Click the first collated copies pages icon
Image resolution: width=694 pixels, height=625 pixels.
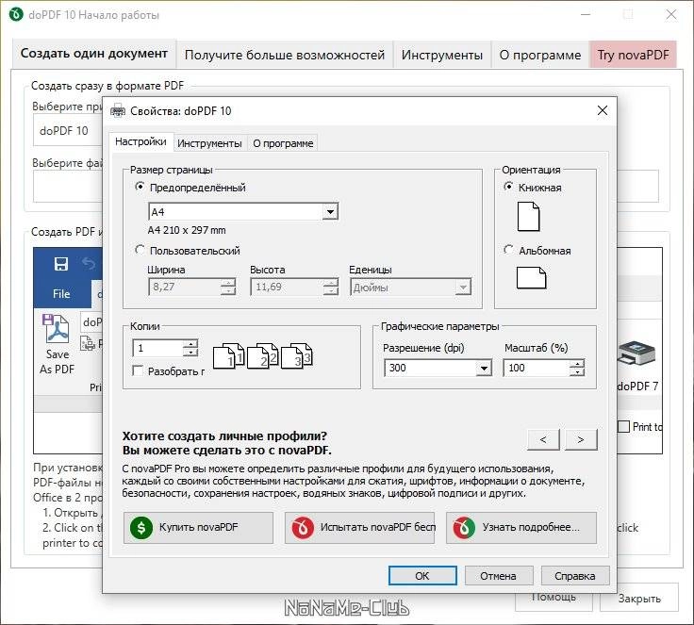(228, 355)
